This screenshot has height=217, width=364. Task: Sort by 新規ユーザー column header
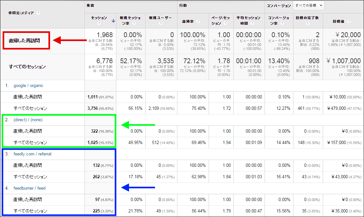point(160,18)
